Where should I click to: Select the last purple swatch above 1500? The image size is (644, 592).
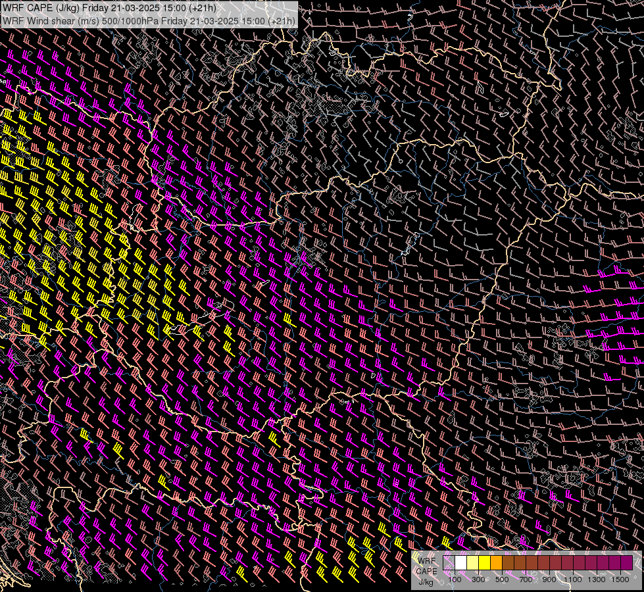(x=627, y=562)
